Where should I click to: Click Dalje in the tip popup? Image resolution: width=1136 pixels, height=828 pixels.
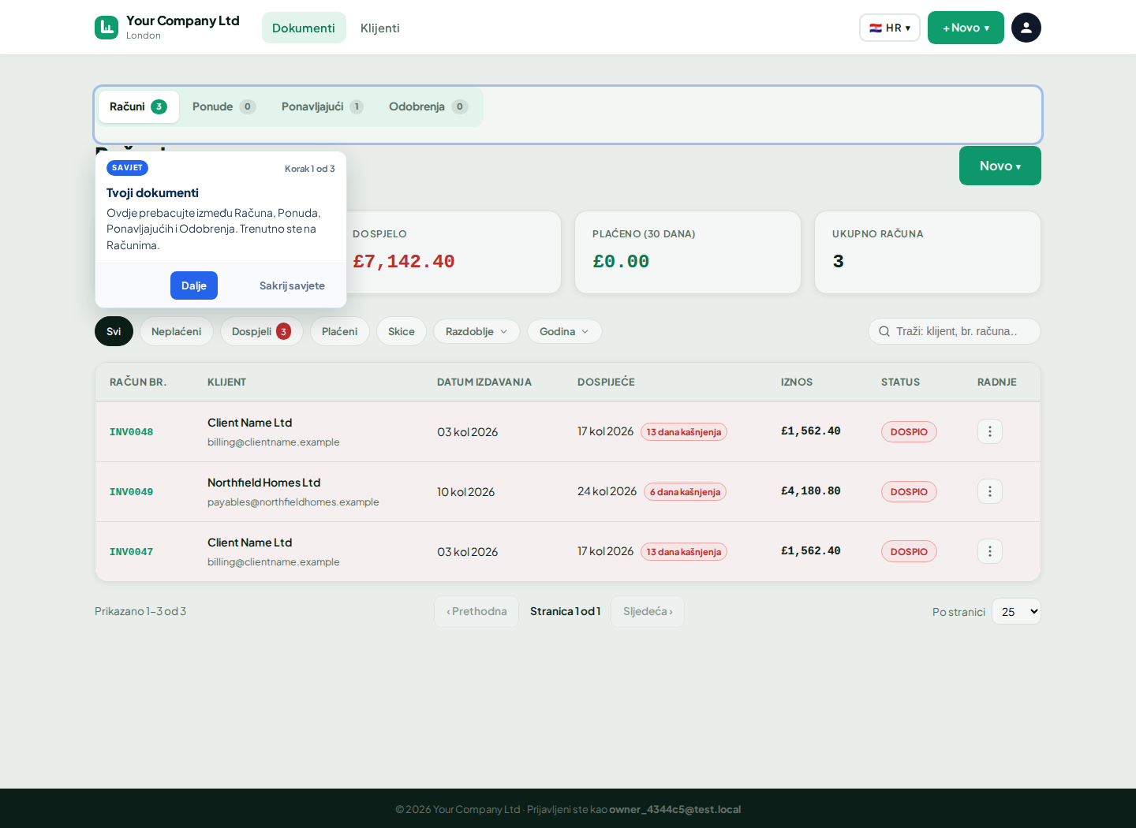(x=194, y=285)
